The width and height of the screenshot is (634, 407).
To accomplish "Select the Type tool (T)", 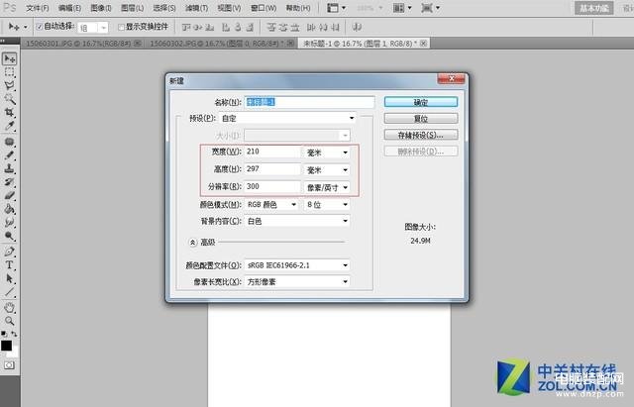I will (x=9, y=265).
